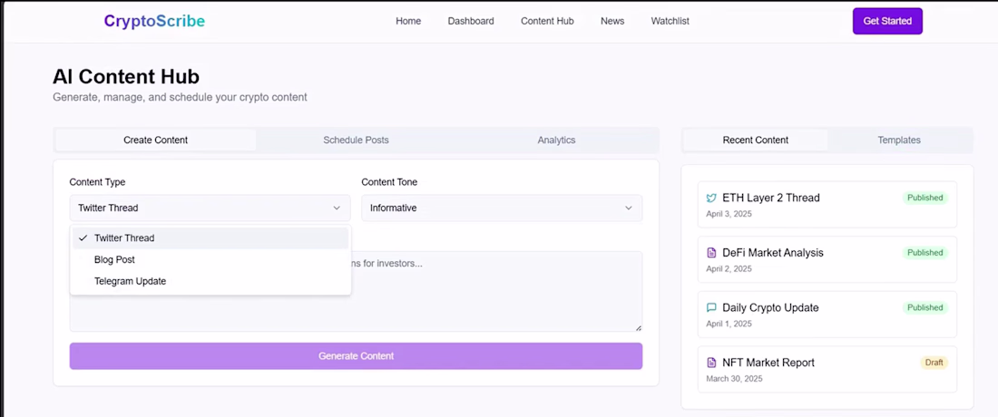Open the Analytics tab

(x=556, y=140)
